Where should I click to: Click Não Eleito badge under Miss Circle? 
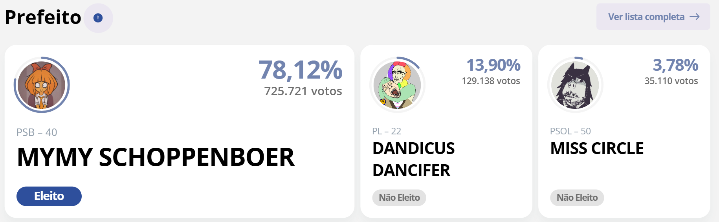coord(577,198)
